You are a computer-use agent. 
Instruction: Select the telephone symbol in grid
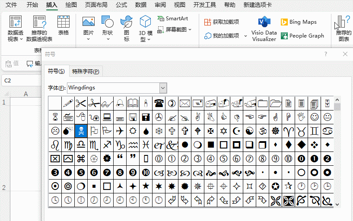point(159,103)
